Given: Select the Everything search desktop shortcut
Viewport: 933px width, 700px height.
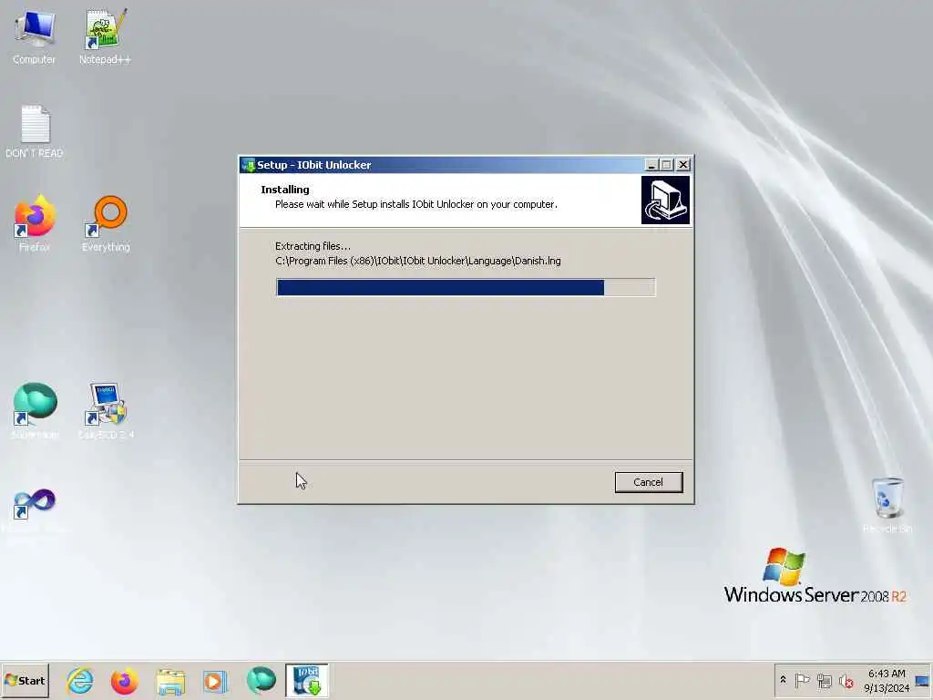Looking at the screenshot, I should tap(106, 224).
